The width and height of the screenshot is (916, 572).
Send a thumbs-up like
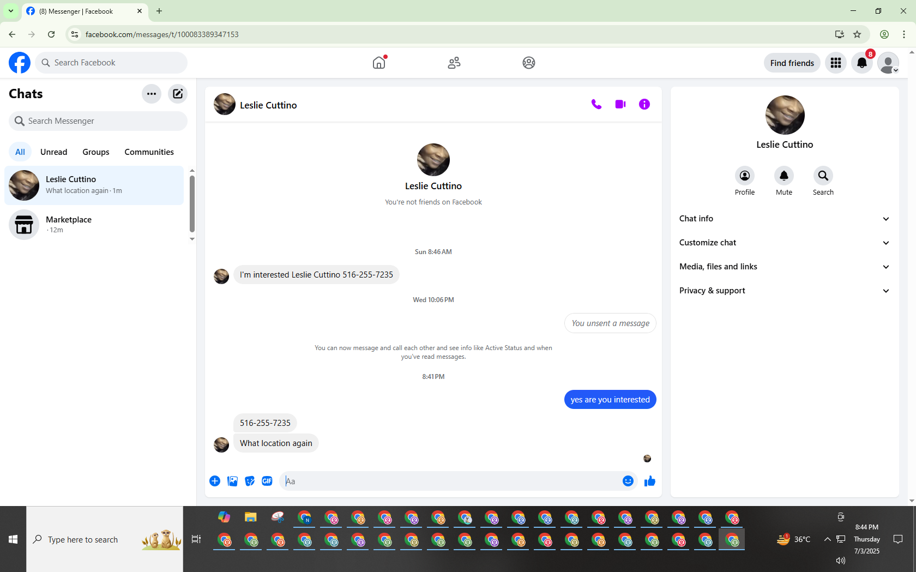650,481
